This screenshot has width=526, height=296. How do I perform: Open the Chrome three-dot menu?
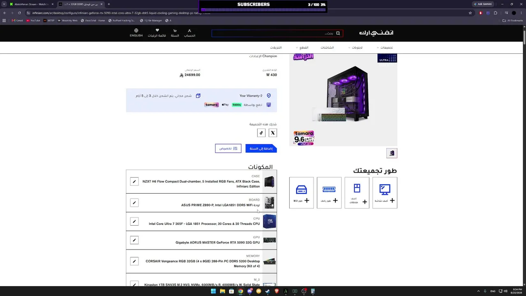point(521,13)
